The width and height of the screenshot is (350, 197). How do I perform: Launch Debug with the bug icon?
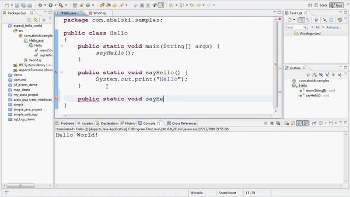(40, 5)
